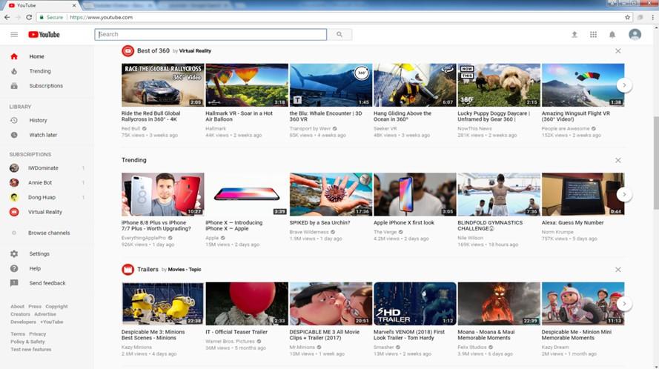Dismiss the Trailers section
The height and width of the screenshot is (369, 659).
617,270
